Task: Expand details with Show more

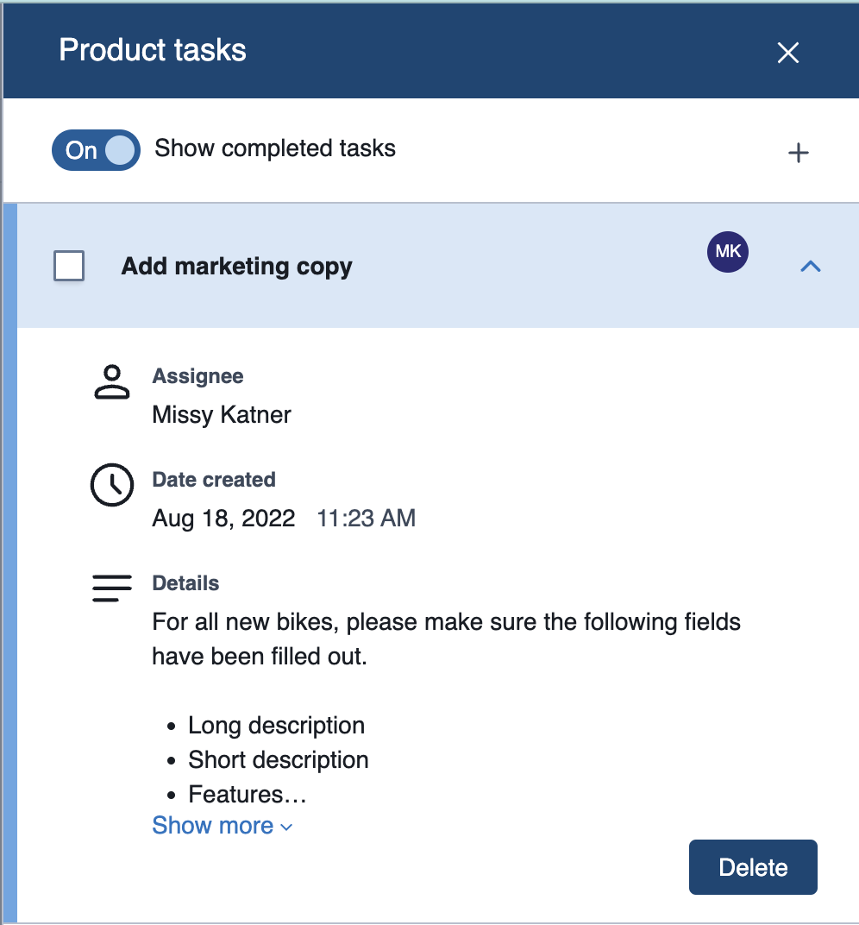Action: tap(223, 825)
